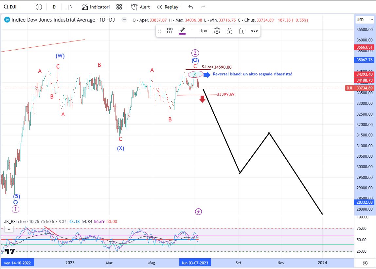
Task: Select the circled 1 wave label
Action: 16,209
